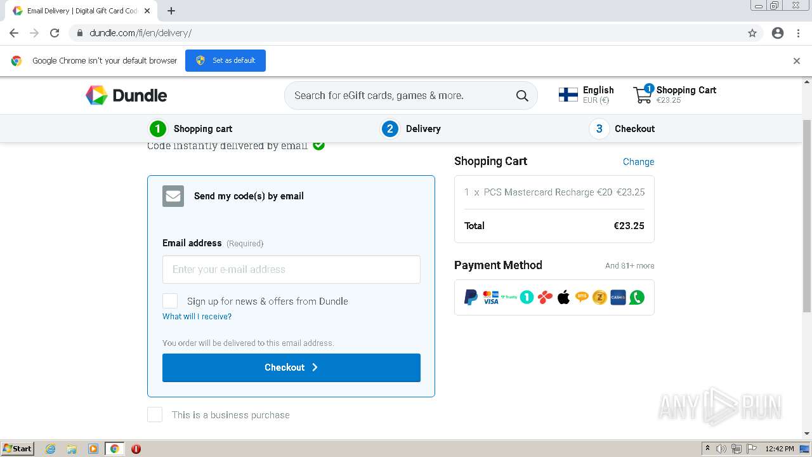Dismiss the default browser notification bar

797,61
